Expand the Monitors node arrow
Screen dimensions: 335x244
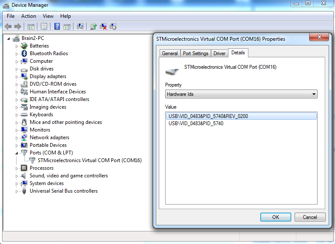click(x=17, y=130)
